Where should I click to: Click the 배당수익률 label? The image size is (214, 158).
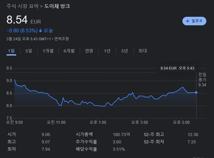pos(86,149)
